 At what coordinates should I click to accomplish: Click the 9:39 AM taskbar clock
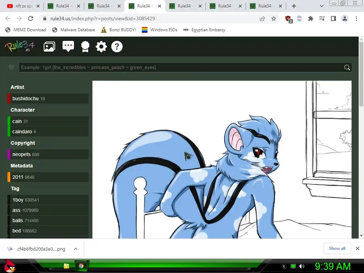coord(333,266)
